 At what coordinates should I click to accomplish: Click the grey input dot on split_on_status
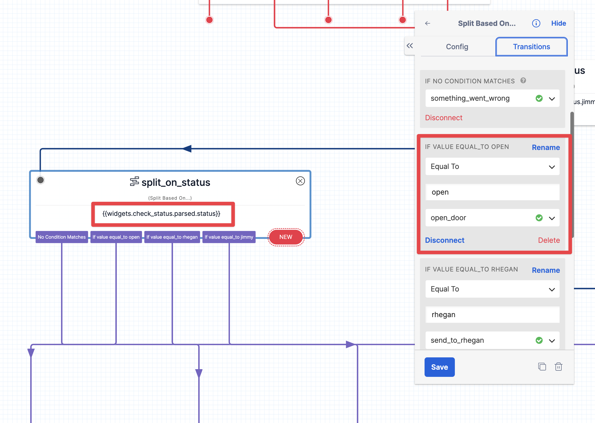click(x=40, y=180)
